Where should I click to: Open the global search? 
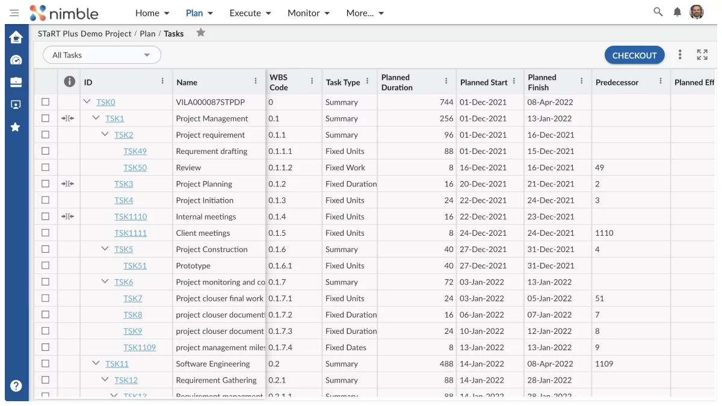tap(657, 12)
